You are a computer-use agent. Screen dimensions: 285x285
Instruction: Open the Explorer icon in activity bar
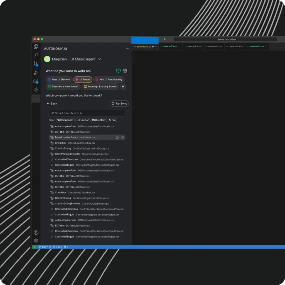[x=36, y=47]
